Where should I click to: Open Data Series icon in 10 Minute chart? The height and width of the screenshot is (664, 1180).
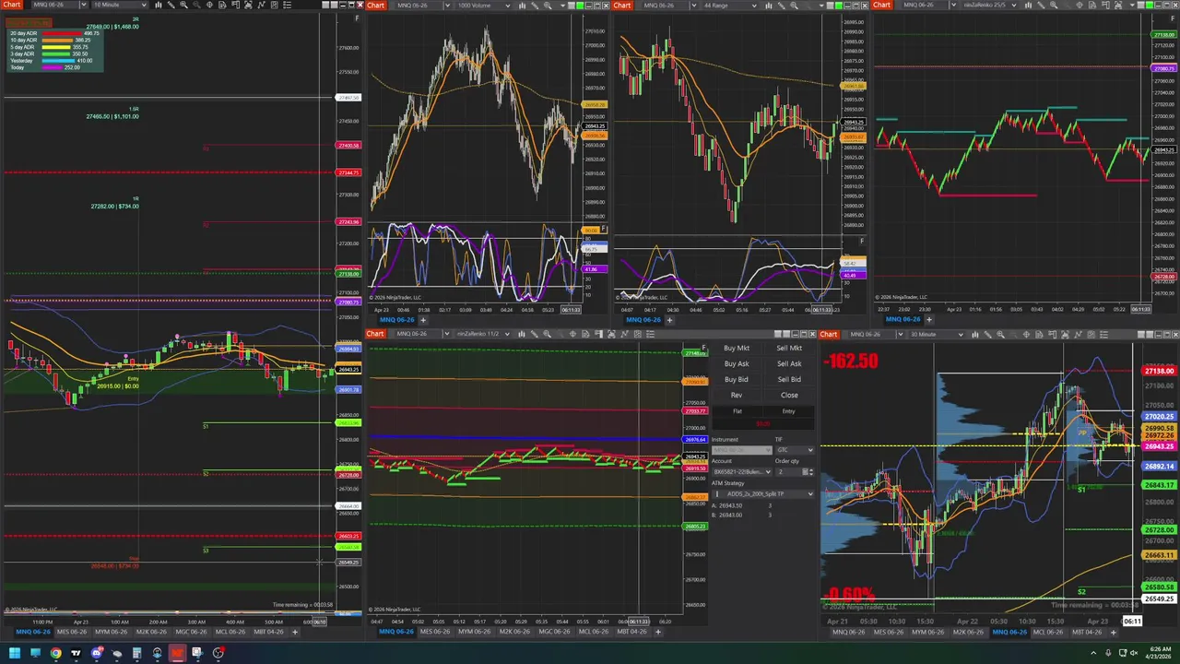[x=248, y=6]
